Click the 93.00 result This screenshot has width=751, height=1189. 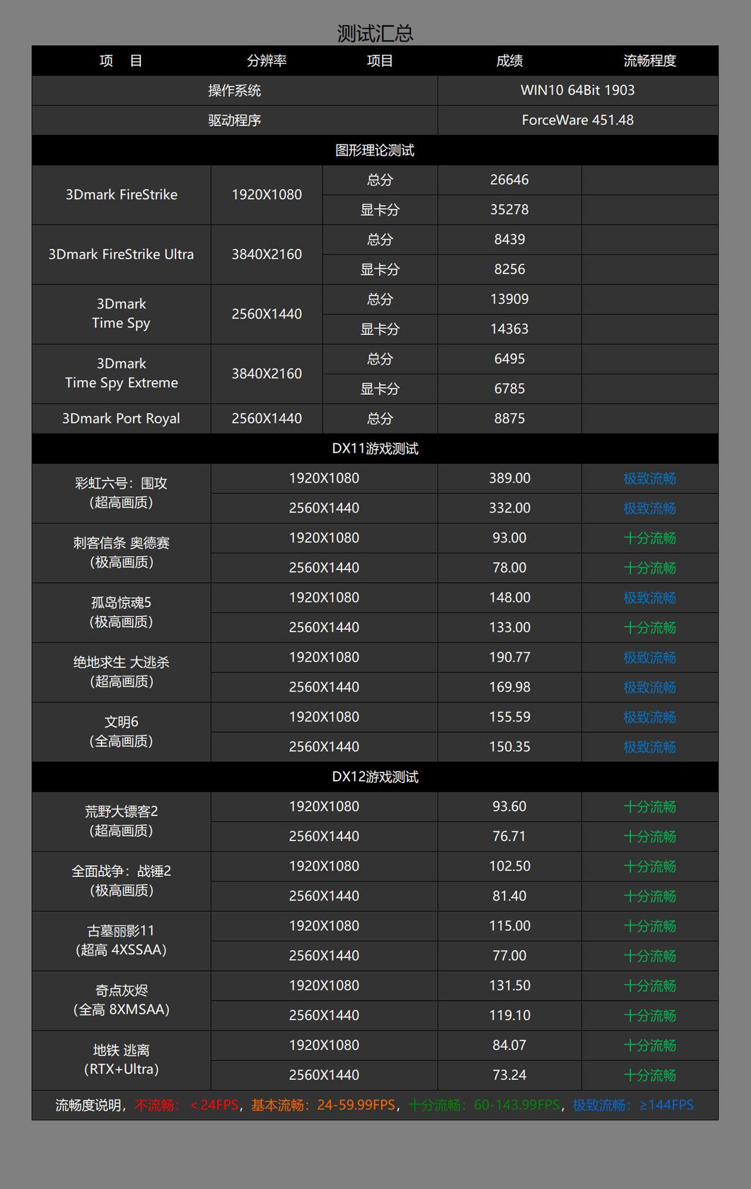click(x=509, y=538)
